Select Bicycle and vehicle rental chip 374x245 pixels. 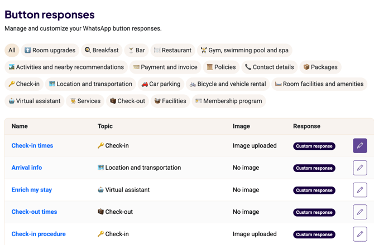(227, 84)
